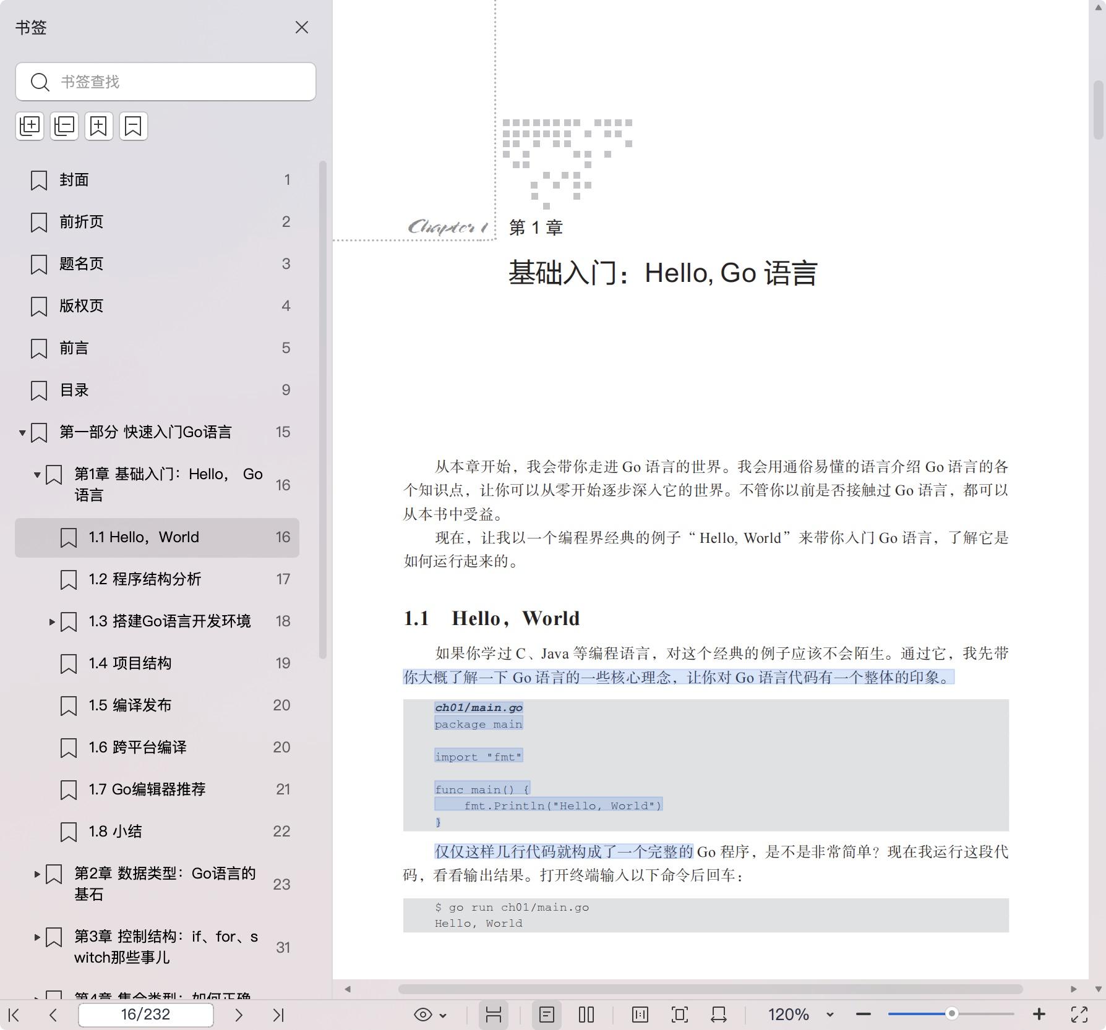Go to first page

(x=14, y=1015)
